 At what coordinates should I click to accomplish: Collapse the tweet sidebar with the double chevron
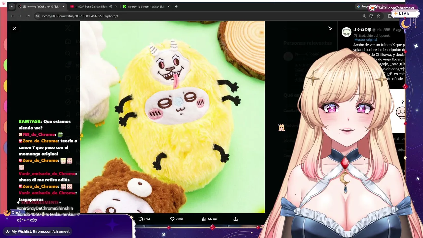330,28
